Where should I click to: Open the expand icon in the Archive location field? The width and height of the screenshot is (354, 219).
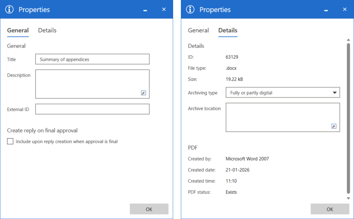(334, 126)
